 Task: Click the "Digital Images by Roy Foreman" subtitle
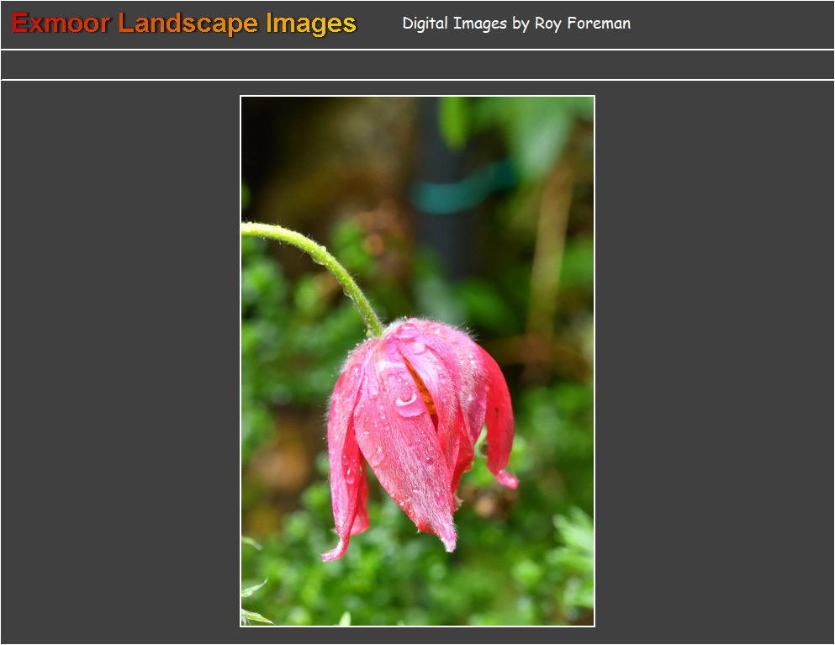click(x=515, y=24)
